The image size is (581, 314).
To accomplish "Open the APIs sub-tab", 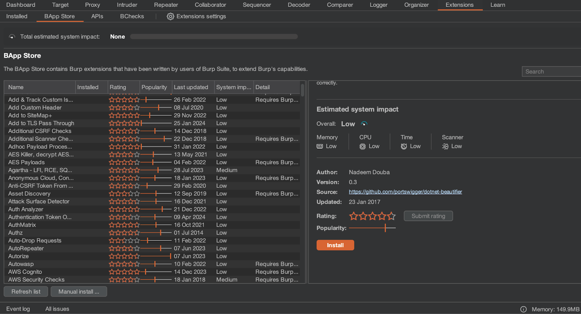I will [x=97, y=16].
